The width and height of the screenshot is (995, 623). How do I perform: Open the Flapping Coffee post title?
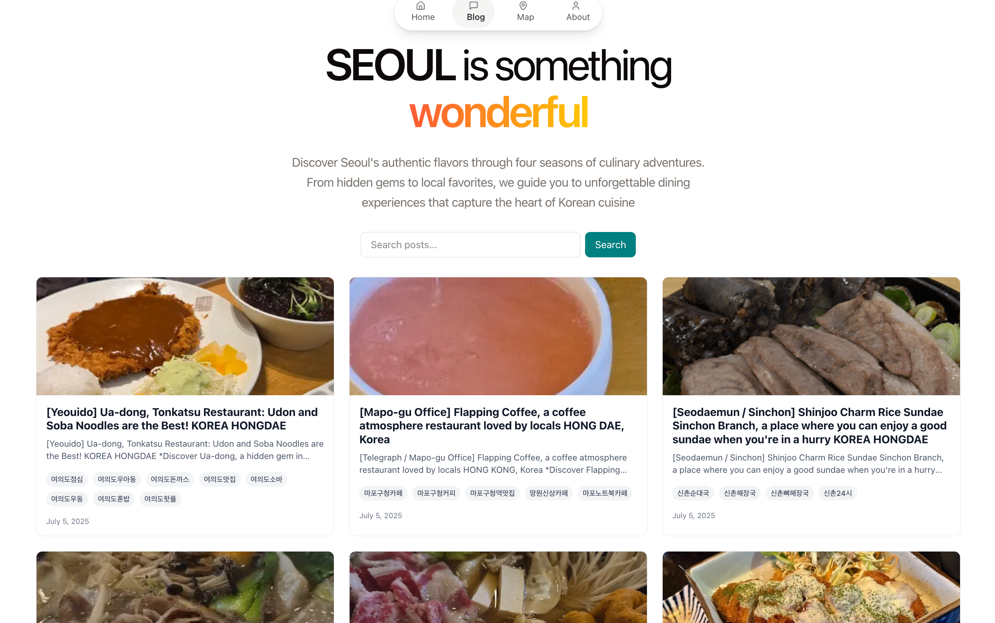491,425
